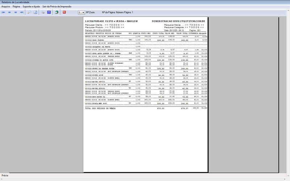Viewport: 290px width, 181px height.
Task: Open the Página menu
Action: click(16, 7)
